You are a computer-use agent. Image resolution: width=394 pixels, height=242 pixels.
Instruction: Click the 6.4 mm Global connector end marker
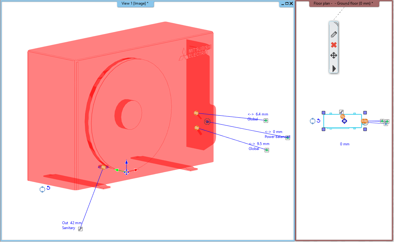266,120
